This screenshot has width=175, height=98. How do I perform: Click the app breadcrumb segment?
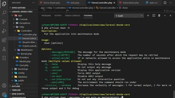[43, 8]
